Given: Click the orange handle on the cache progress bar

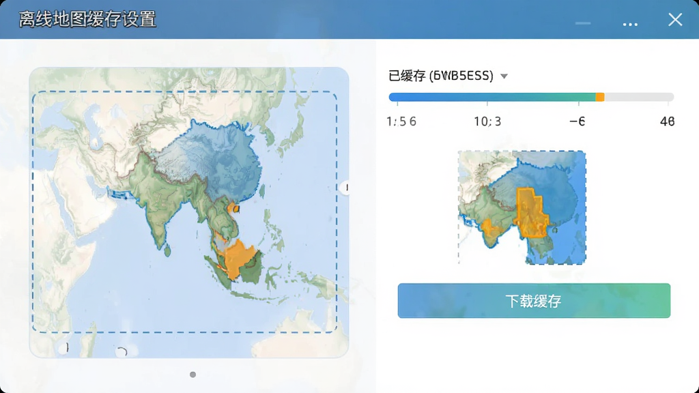Looking at the screenshot, I should (600, 97).
